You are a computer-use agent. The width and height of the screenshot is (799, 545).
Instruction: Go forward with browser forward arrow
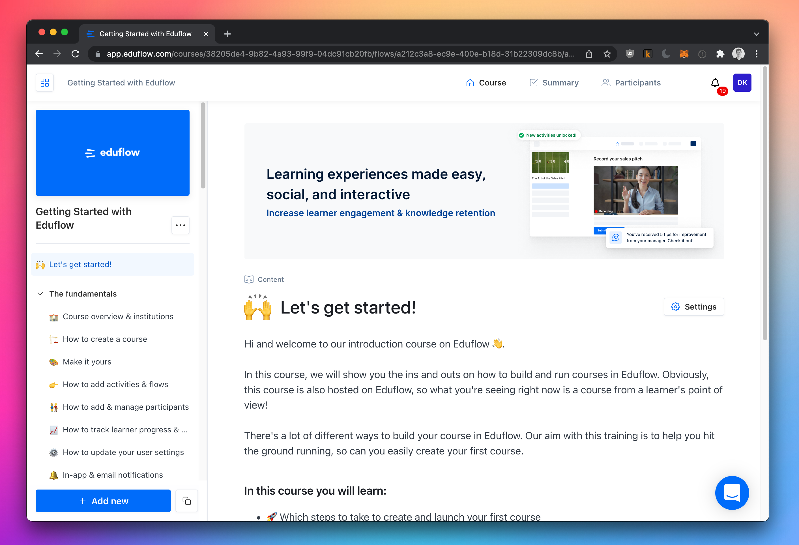[57, 54]
